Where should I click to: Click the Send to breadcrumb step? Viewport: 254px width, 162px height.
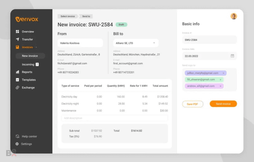pyautogui.click(x=86, y=16)
